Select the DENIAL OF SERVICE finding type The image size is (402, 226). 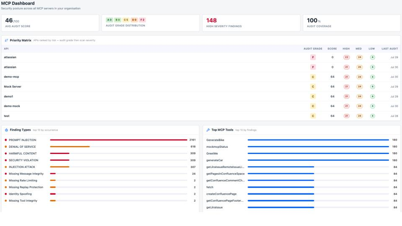click(x=22, y=146)
